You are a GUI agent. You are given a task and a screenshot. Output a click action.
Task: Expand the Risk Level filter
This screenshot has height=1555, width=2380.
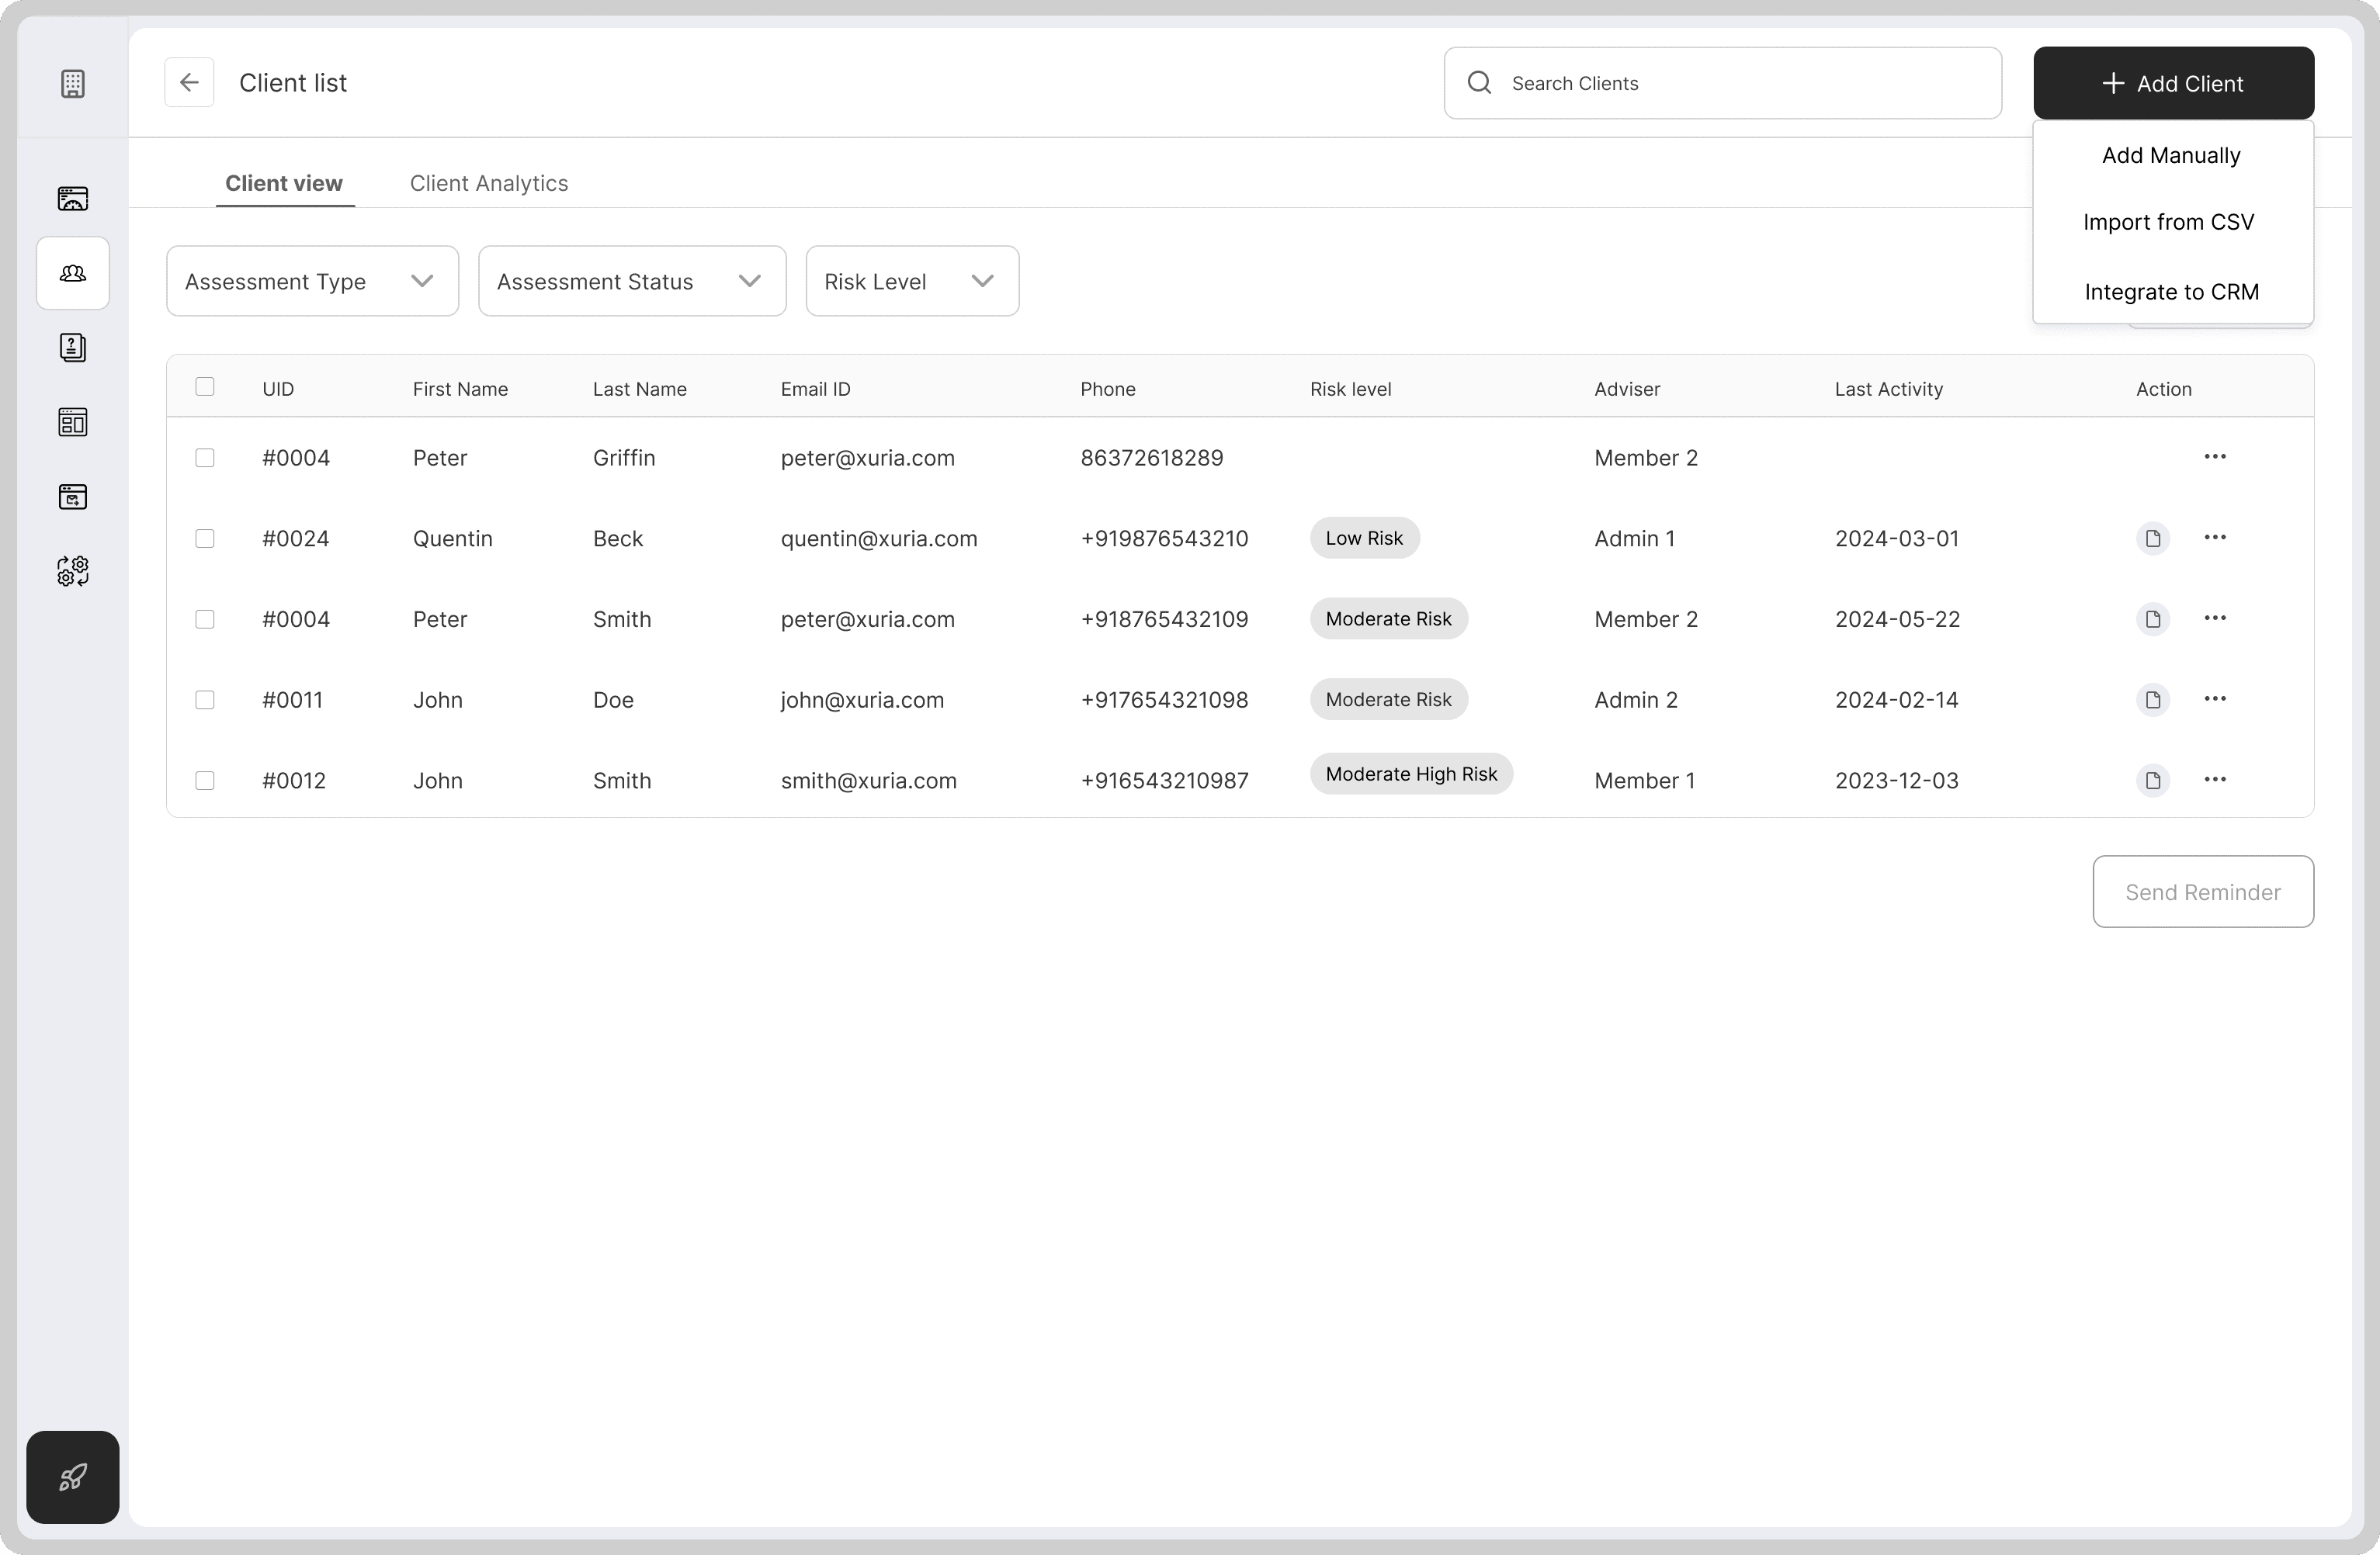[911, 281]
